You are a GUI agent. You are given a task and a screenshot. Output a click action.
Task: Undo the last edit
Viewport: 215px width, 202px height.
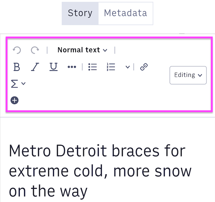coord(17,50)
